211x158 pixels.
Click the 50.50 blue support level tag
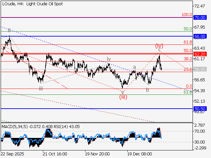[x=200, y=109]
